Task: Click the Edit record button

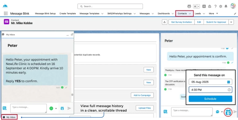Action: point(199,22)
